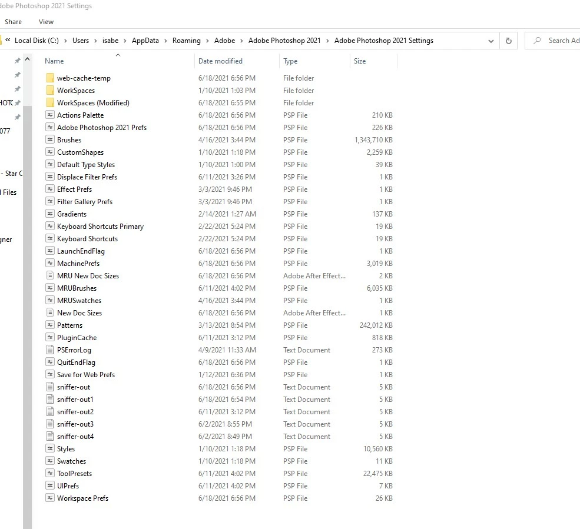Go to Users in breadcrumb path
The width and height of the screenshot is (580, 529).
point(81,41)
